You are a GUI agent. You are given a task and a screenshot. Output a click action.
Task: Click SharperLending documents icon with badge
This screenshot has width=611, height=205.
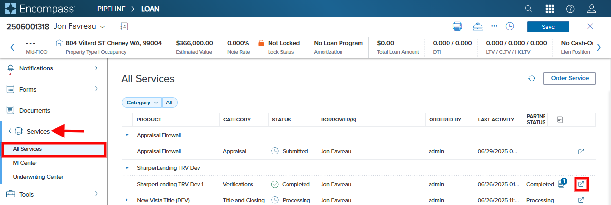[562, 184]
